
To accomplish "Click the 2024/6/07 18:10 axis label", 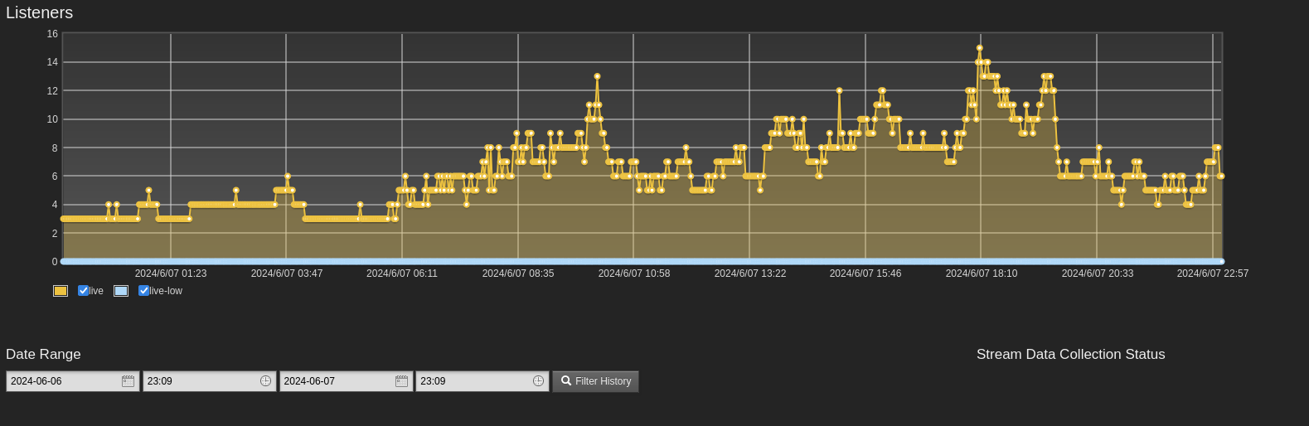I will (x=981, y=274).
